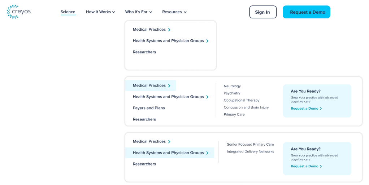369x185 pixels.
Task: Click chevron beside highlighted Health Systems item
Action: pos(207,153)
